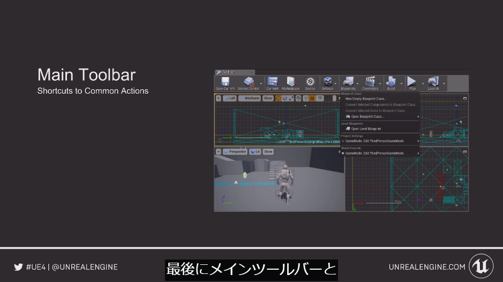Select the mannequin character in perspective viewport
The height and width of the screenshot is (282, 503).
tap(285, 185)
